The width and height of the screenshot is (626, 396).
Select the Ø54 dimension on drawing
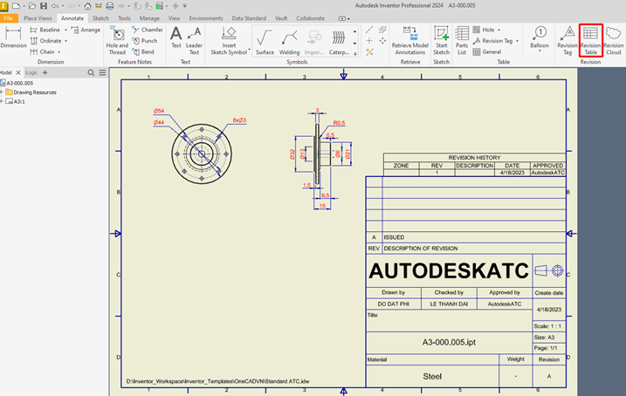coord(159,111)
